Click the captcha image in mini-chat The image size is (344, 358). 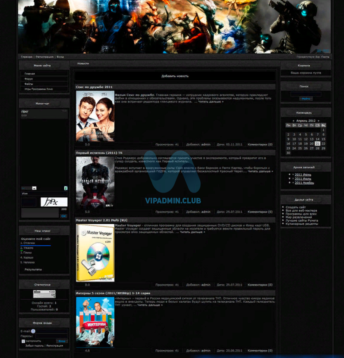[x=54, y=202]
